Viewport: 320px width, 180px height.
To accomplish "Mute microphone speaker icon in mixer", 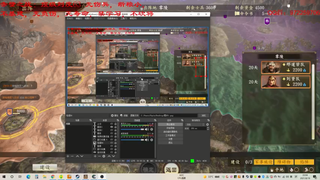I will (x=147, y=129).
